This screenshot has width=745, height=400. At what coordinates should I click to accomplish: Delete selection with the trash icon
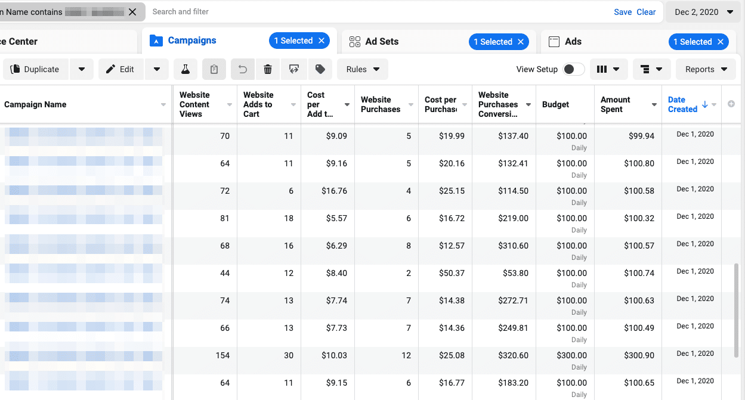(268, 69)
